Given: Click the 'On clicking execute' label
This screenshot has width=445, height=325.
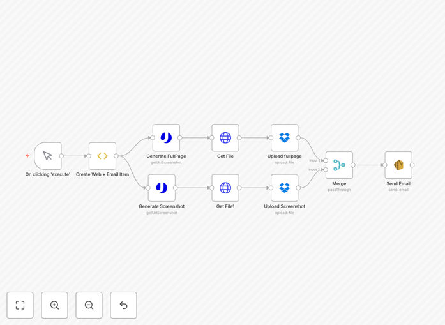Looking at the screenshot, I should point(48,174).
